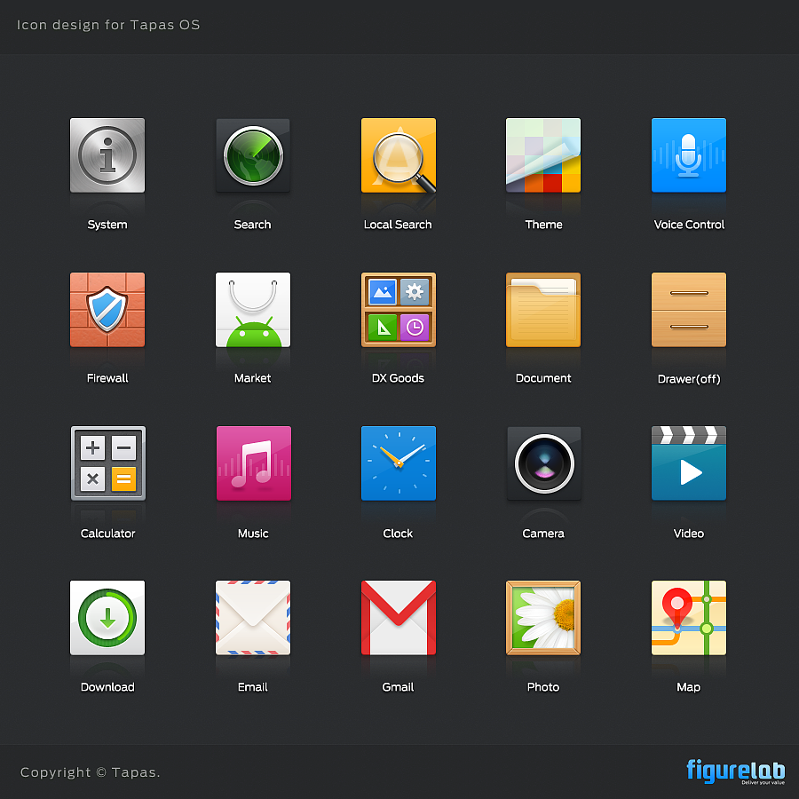This screenshot has height=799, width=799.
Task: Click the figurelab logo link
Action: 737,771
